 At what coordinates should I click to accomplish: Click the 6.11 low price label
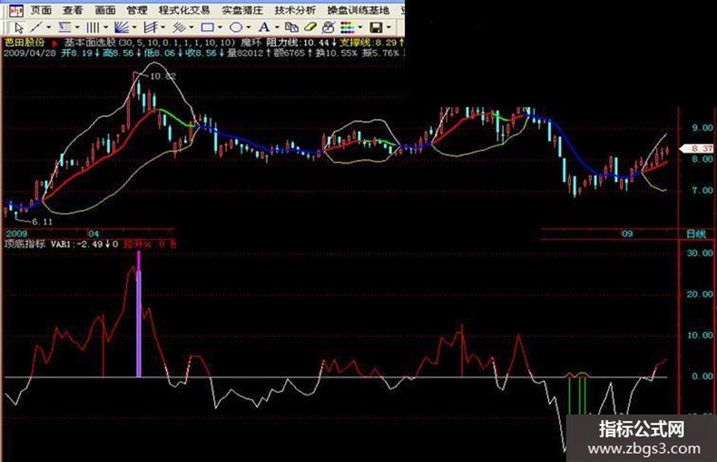[x=42, y=222]
